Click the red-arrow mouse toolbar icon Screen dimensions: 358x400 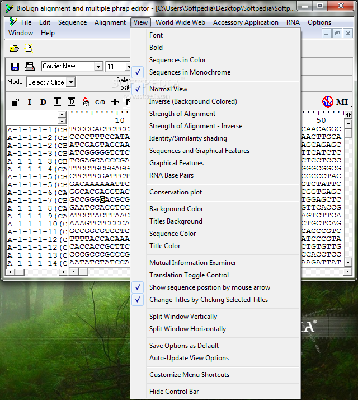(x=86, y=102)
